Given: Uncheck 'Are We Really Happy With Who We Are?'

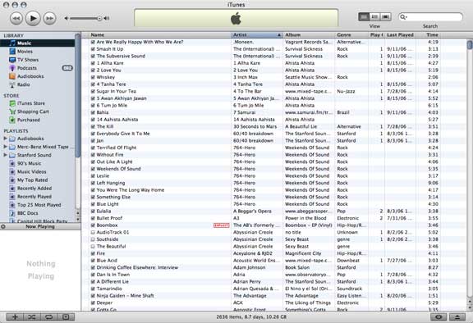Looking at the screenshot, I should pyautogui.click(x=93, y=42).
